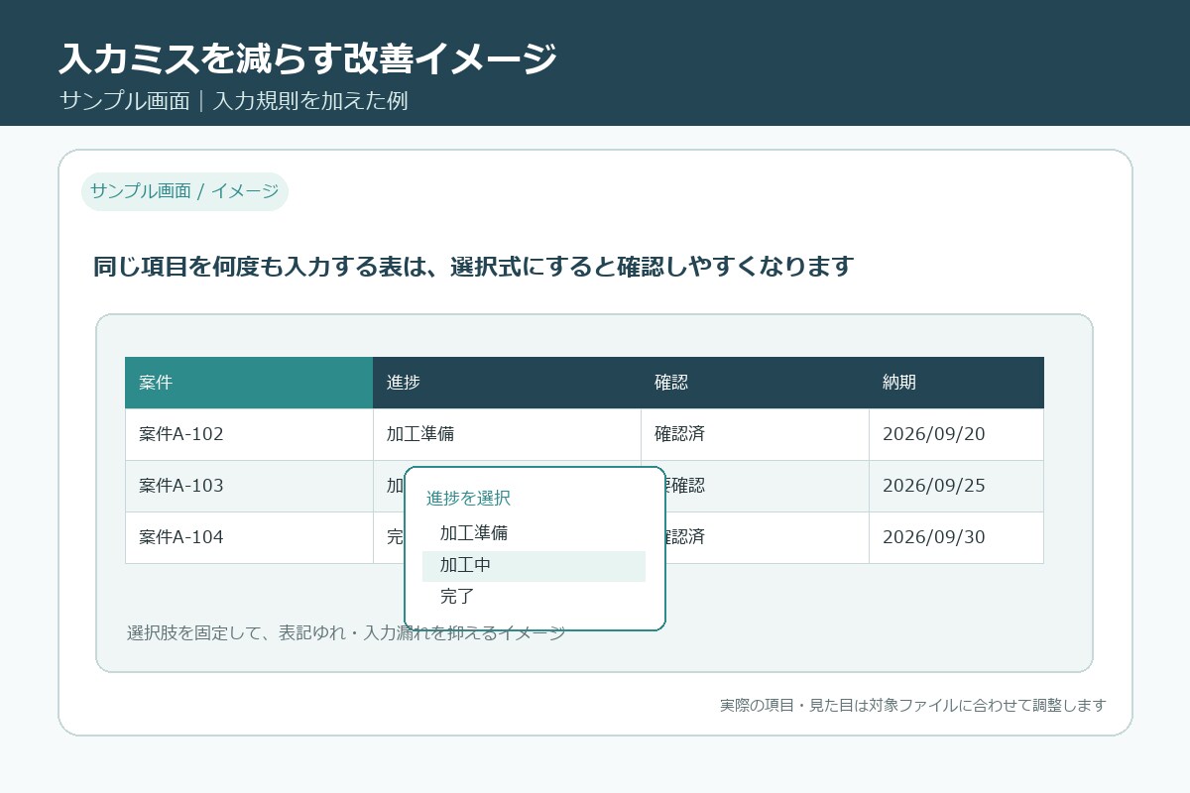The height and width of the screenshot is (793, 1190).
Task: Click the 確認 column header
Action: [755, 383]
